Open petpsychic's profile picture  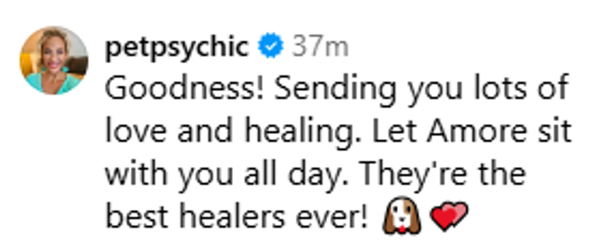54,60
